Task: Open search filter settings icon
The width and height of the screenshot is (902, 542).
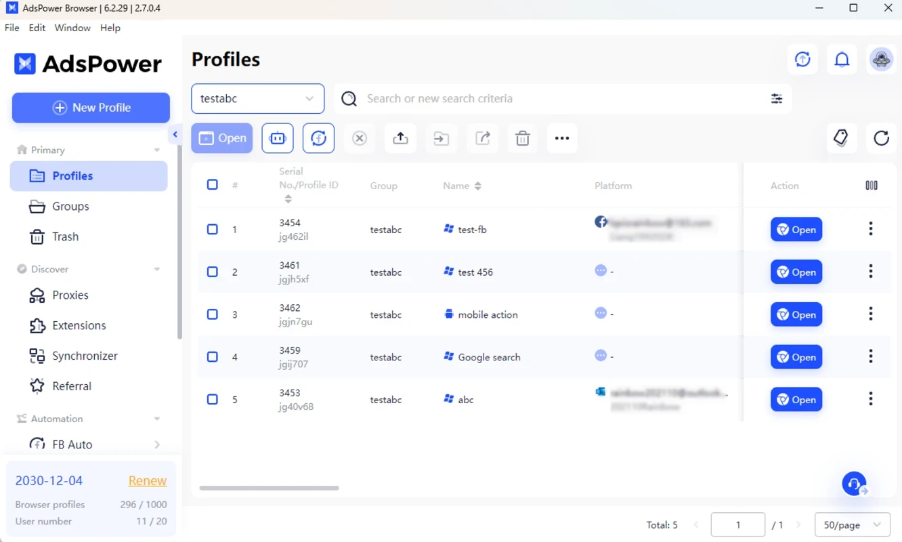Action: pyautogui.click(x=777, y=98)
